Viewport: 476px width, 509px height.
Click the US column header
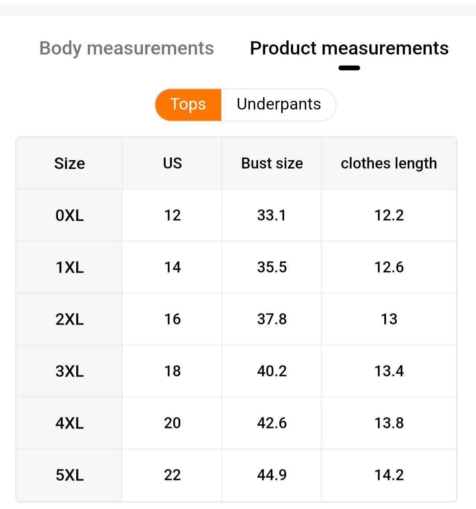pyautogui.click(x=172, y=163)
